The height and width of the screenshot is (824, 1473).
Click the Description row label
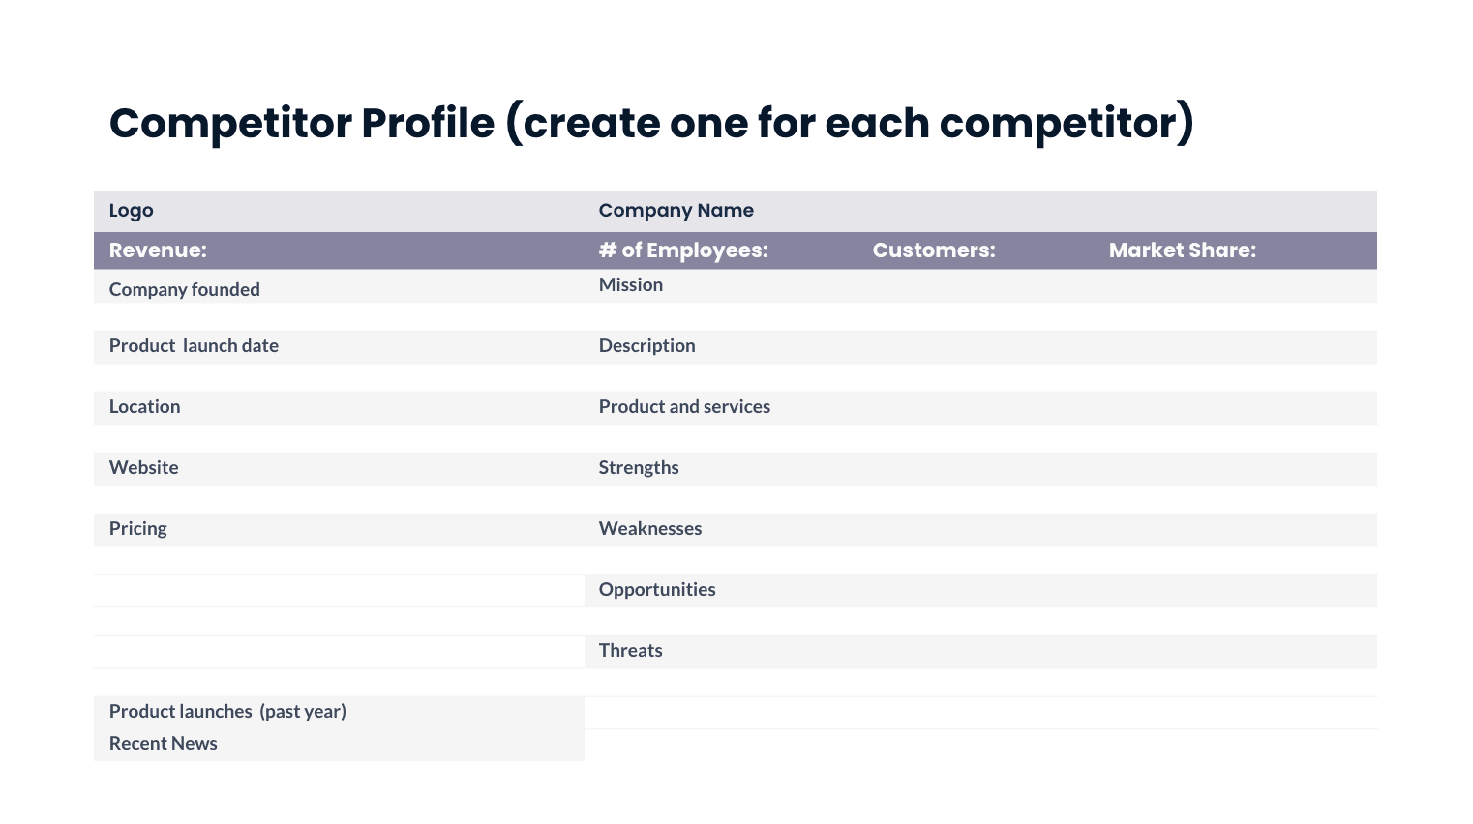coord(646,346)
